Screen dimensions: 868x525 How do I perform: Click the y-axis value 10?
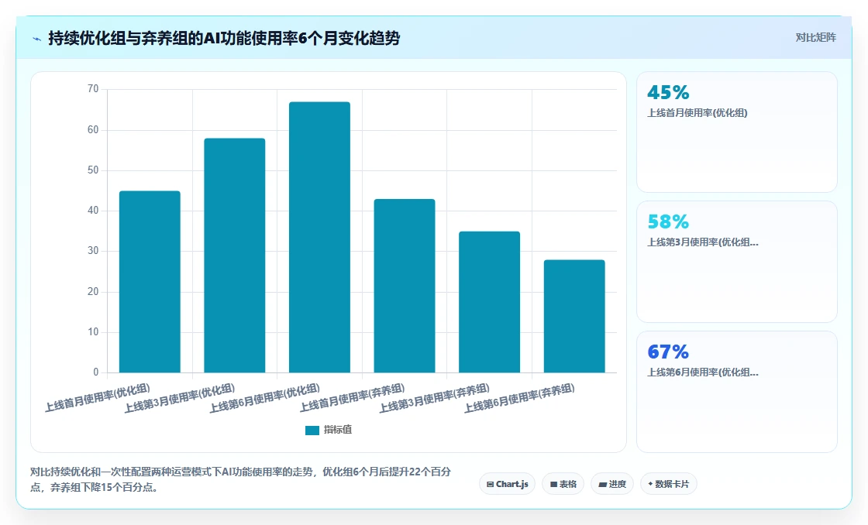pyautogui.click(x=93, y=332)
